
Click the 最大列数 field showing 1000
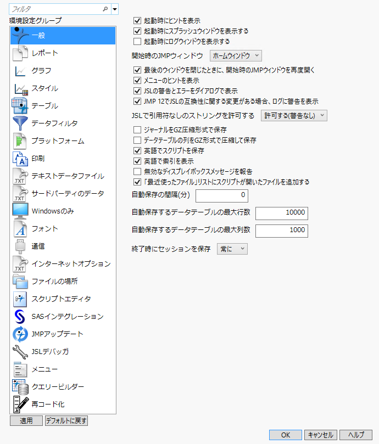(281, 231)
